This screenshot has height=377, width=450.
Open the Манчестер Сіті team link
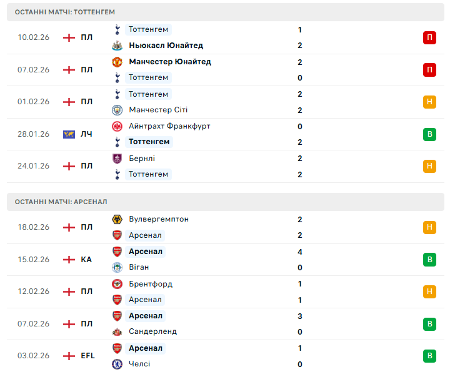pos(157,110)
